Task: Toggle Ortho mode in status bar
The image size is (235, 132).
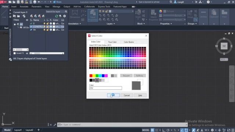Action: point(164,130)
